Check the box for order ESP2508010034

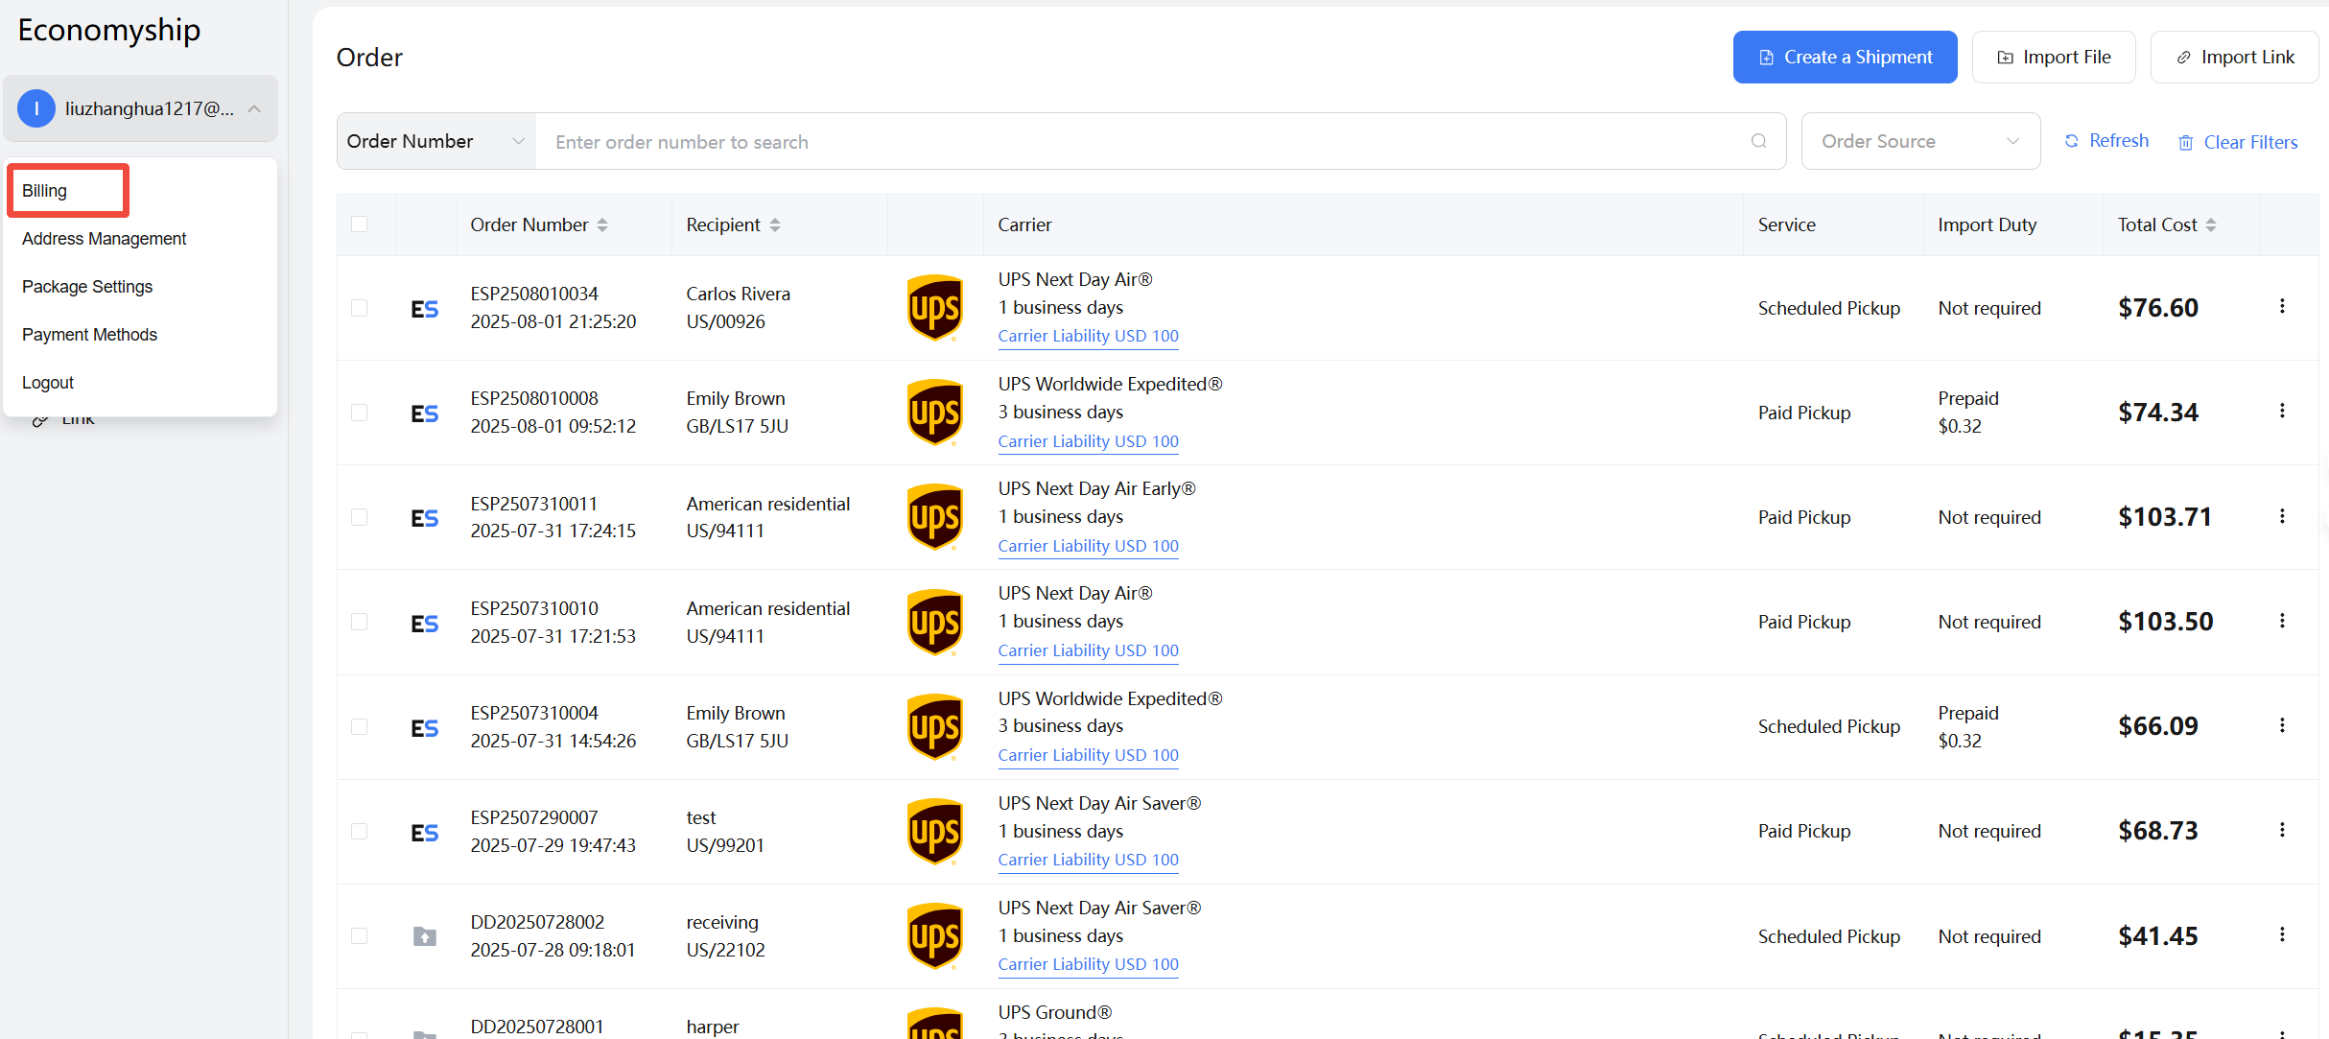tap(360, 308)
